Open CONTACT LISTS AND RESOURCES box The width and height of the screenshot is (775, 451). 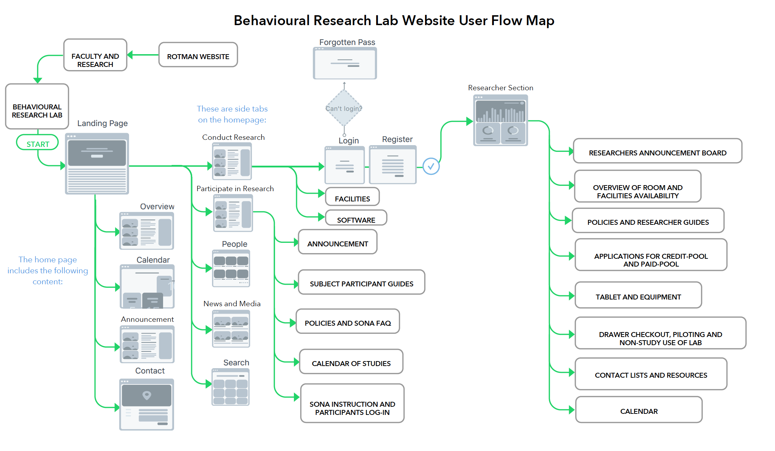click(651, 374)
